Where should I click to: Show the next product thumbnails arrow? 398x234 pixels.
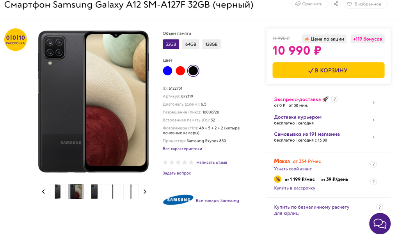point(145,191)
